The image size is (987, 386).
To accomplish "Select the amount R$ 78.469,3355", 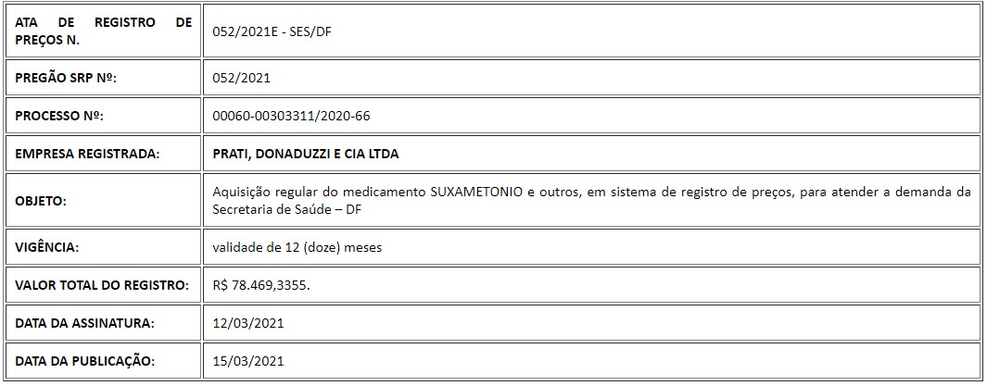I will tap(262, 285).
